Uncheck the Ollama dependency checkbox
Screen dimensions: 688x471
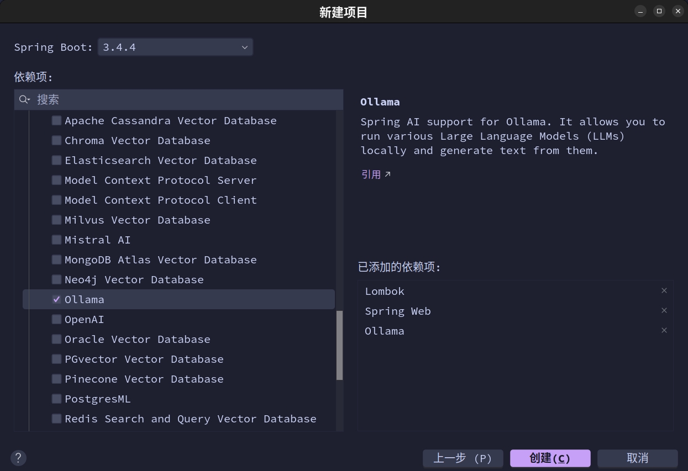pos(56,299)
